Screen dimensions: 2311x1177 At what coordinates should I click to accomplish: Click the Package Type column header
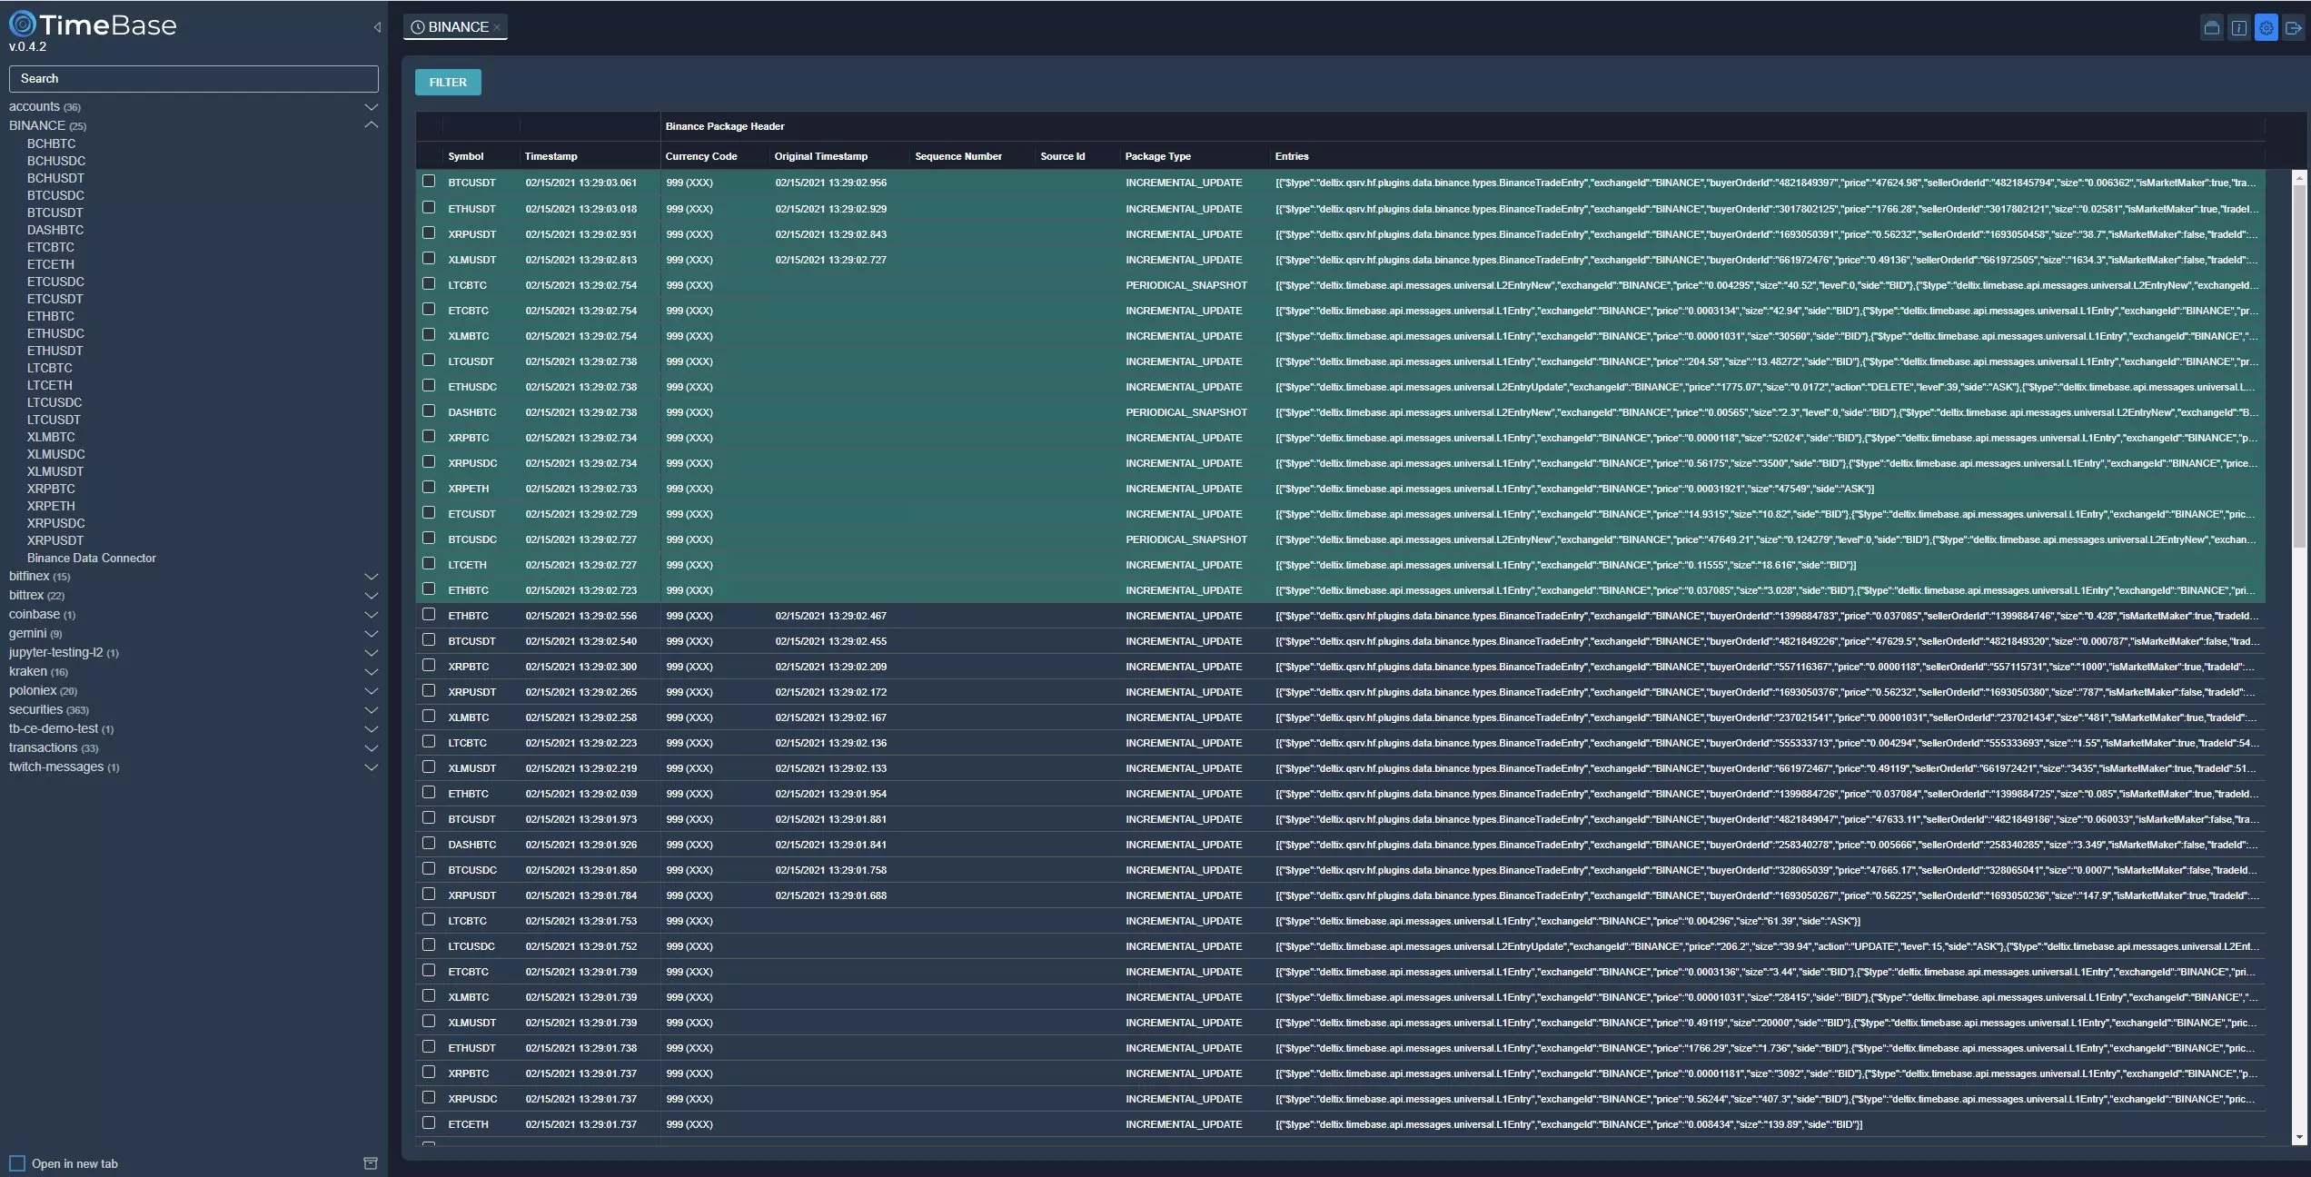(1157, 156)
